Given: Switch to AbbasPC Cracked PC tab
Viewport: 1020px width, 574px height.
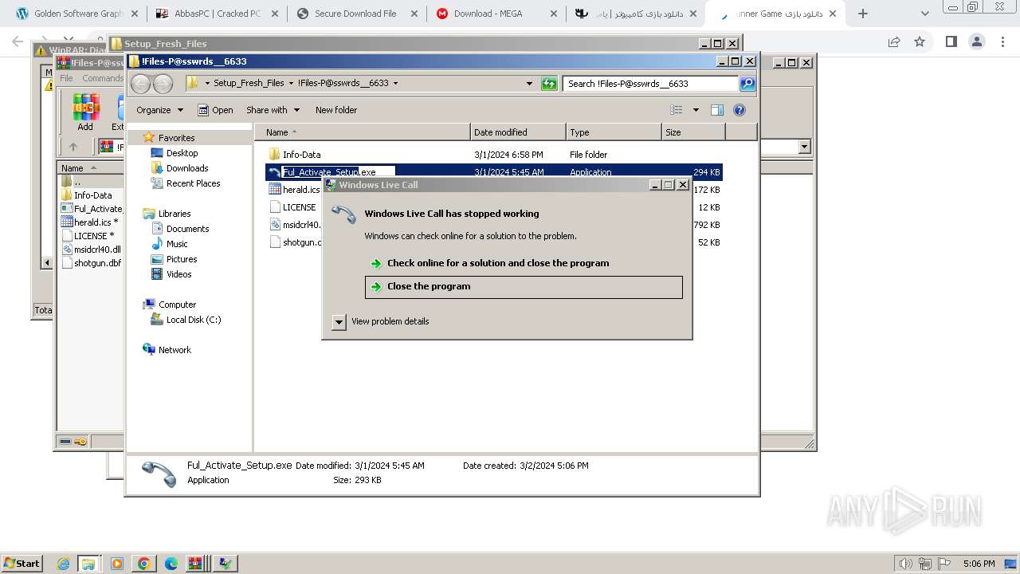Looking at the screenshot, I should click(x=216, y=14).
